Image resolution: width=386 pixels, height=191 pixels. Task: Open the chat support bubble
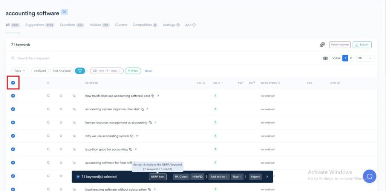pos(369,176)
